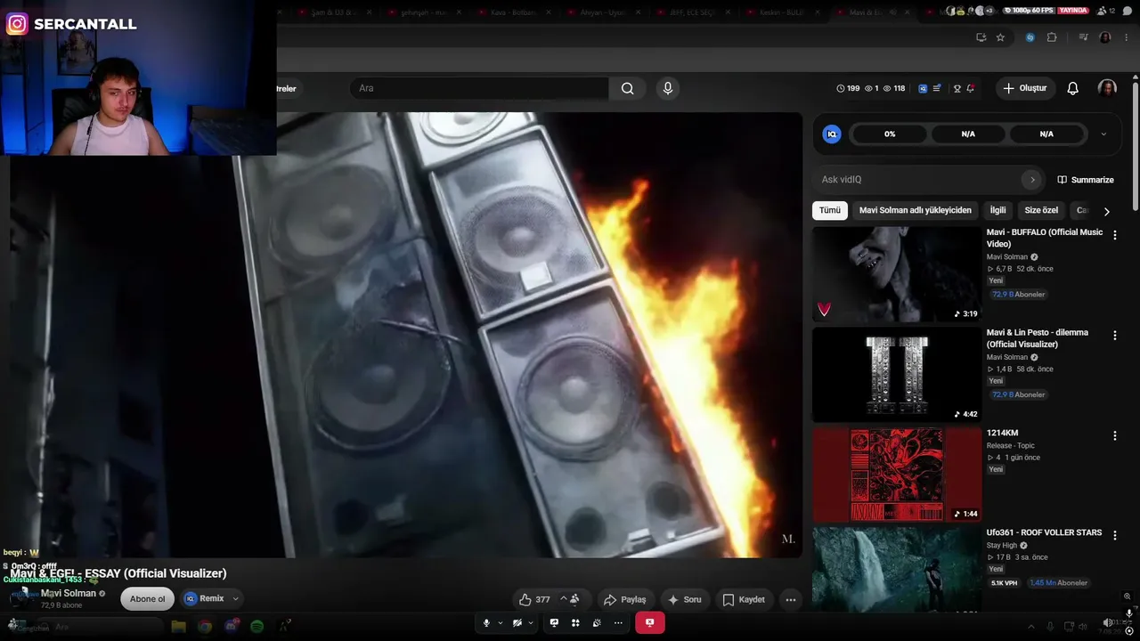Open more actions ellipsis below the video
This screenshot has height=641, width=1140.
pos(790,599)
